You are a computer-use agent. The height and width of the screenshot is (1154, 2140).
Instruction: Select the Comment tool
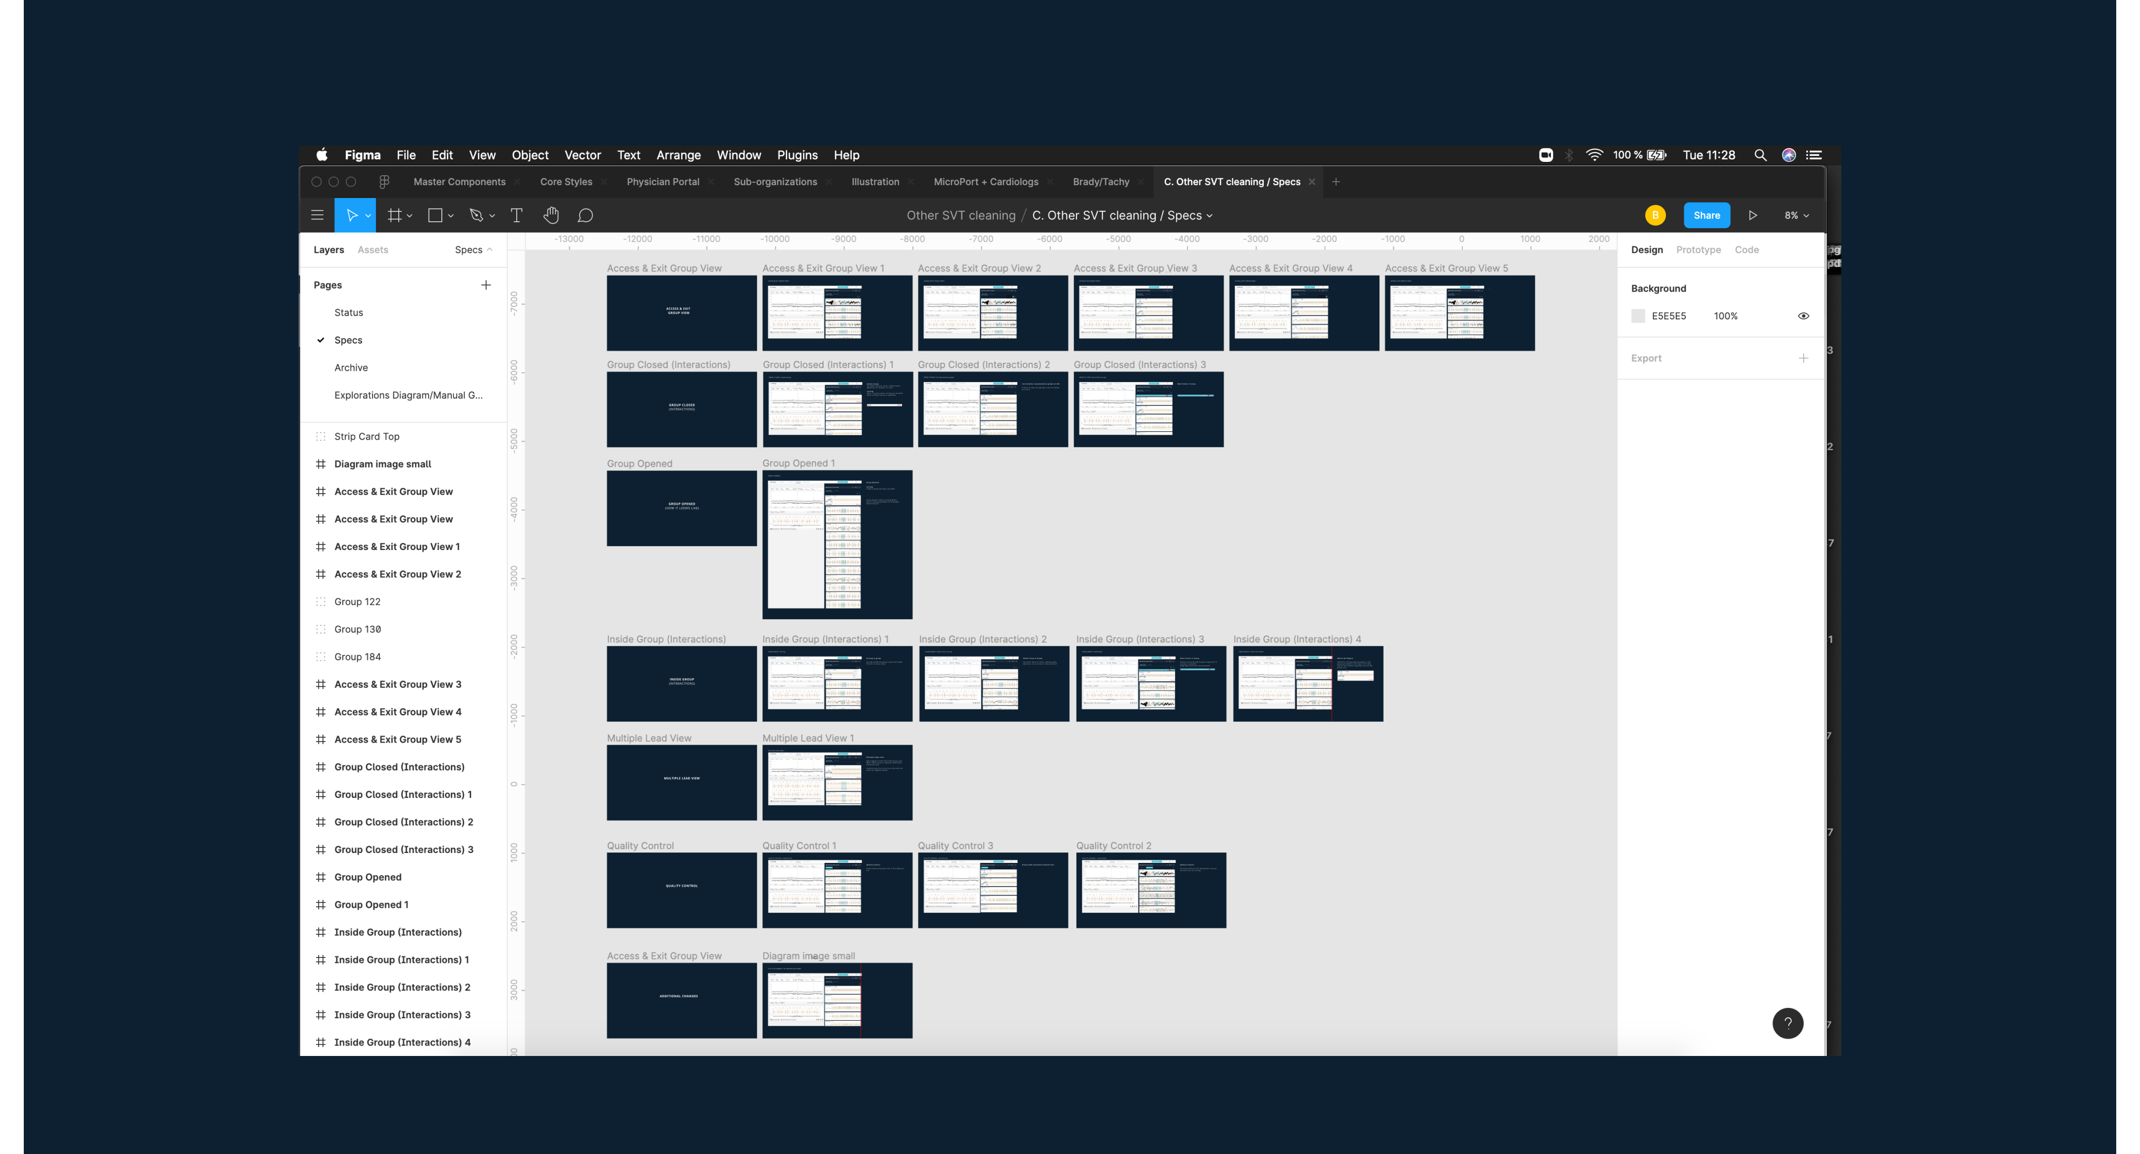585,215
